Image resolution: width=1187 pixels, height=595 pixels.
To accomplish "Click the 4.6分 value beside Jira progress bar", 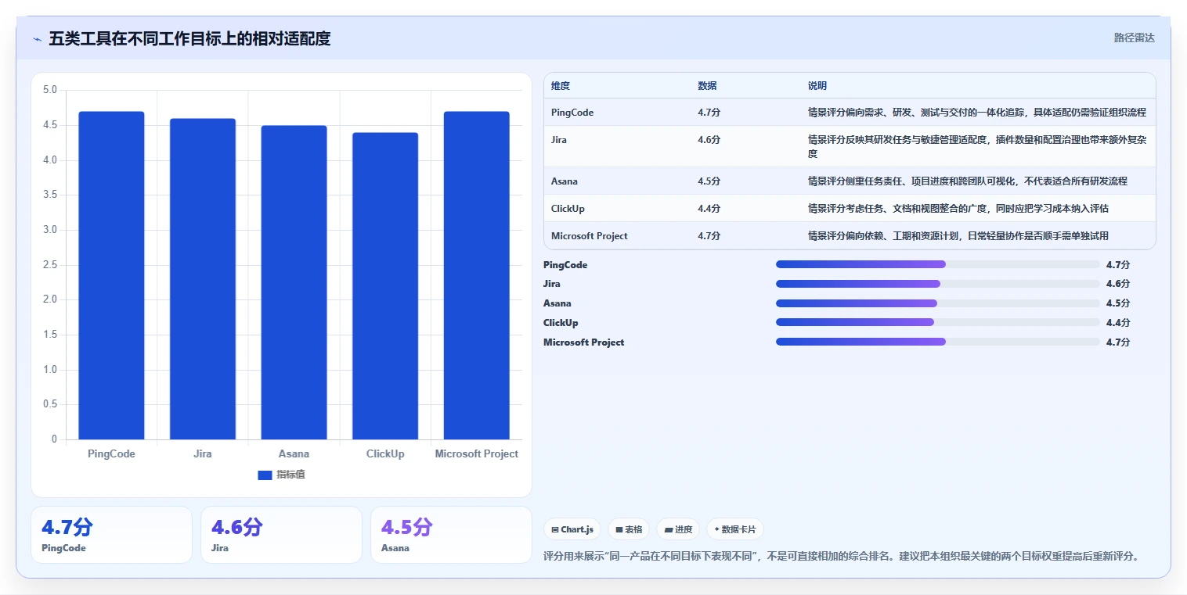I will [1118, 284].
